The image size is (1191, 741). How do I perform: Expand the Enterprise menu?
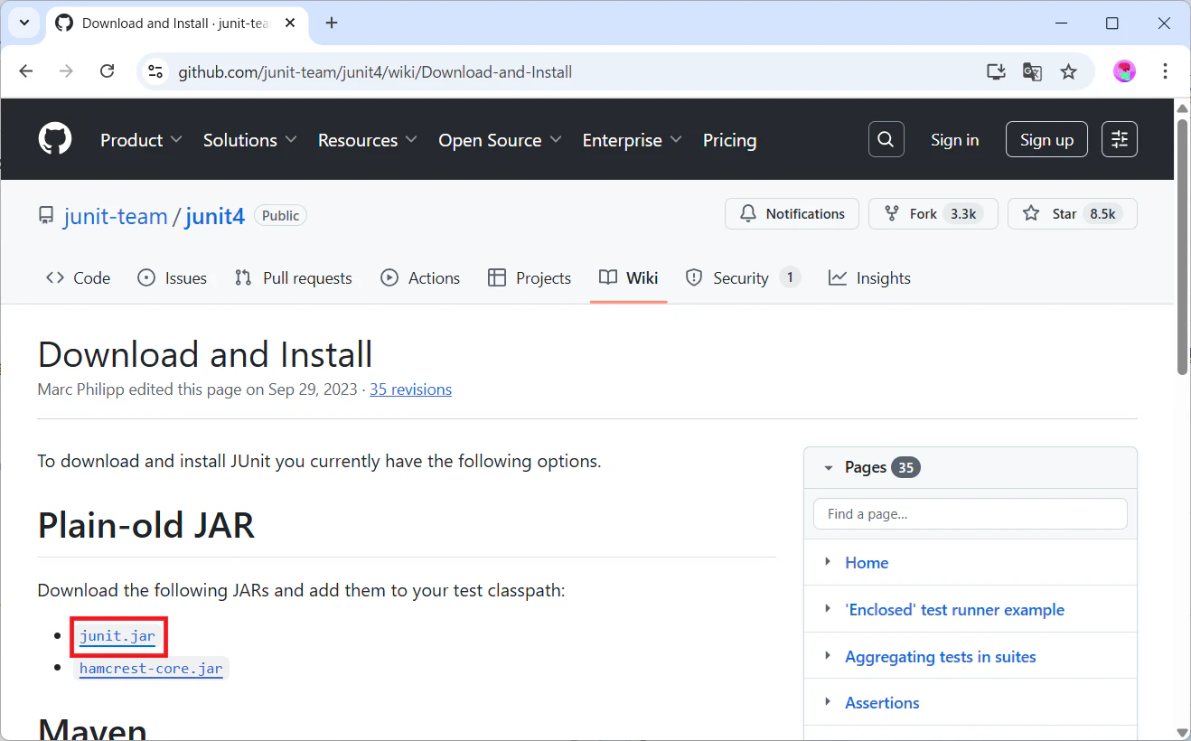(x=633, y=140)
